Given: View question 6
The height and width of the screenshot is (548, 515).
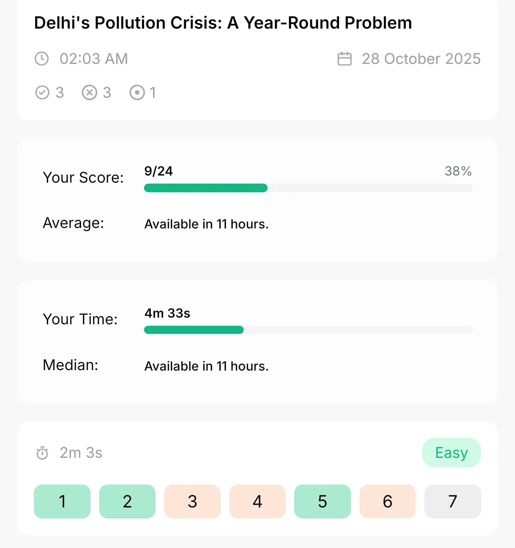Looking at the screenshot, I should click(388, 502).
